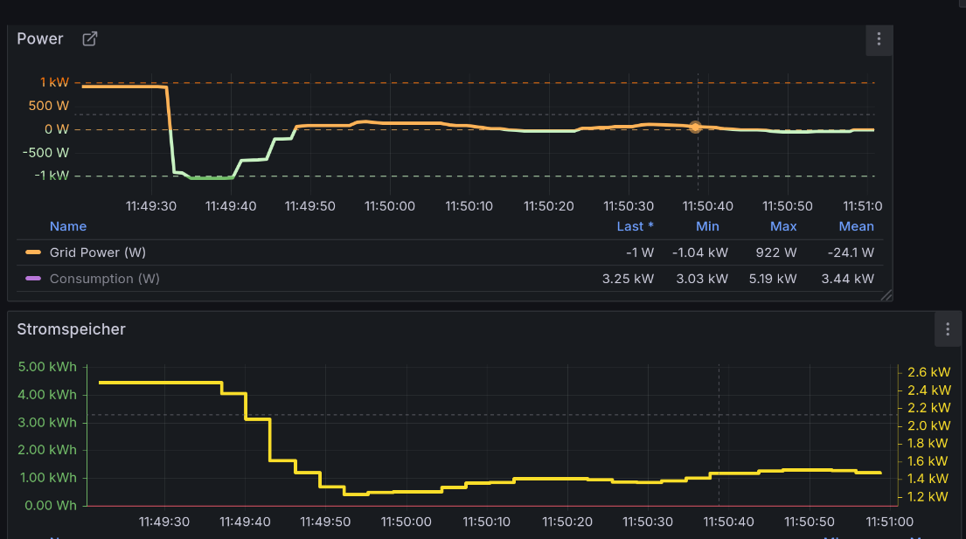Click the Power panel title
The image size is (966, 539).
(40, 38)
